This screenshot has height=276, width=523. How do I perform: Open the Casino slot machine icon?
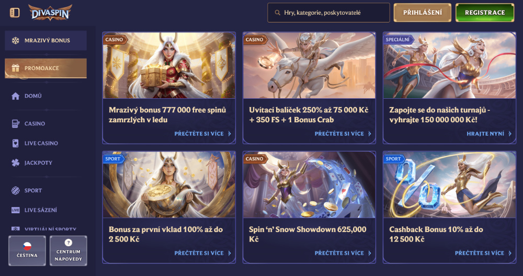coord(15,124)
